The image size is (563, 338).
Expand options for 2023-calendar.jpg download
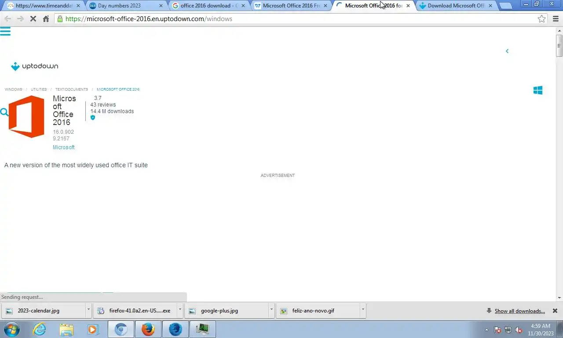click(x=88, y=310)
